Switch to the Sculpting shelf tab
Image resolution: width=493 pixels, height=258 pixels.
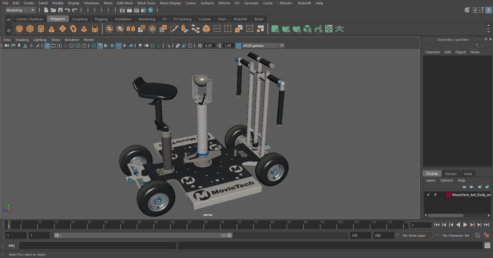pyautogui.click(x=80, y=19)
